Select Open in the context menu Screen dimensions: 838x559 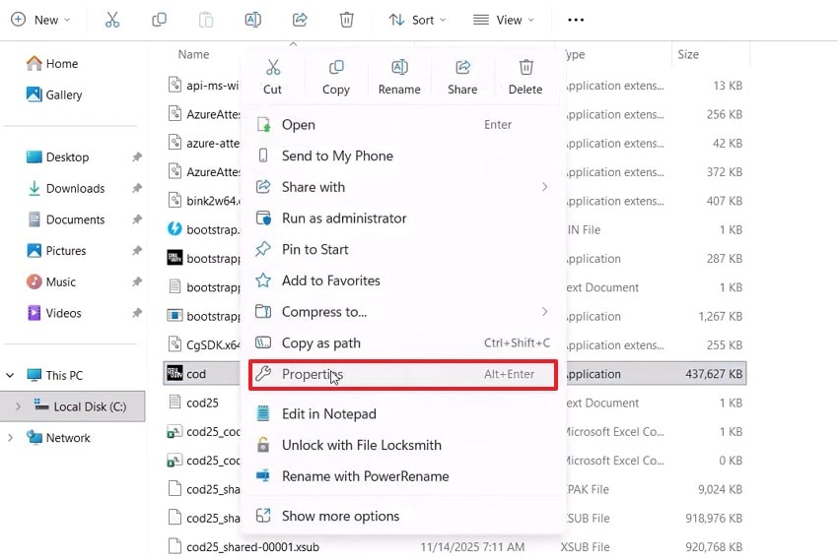tap(403, 124)
